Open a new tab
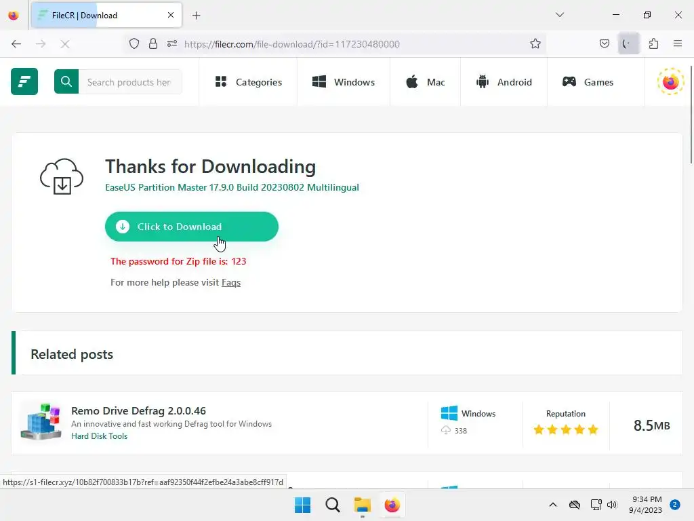The image size is (694, 521). (x=197, y=16)
